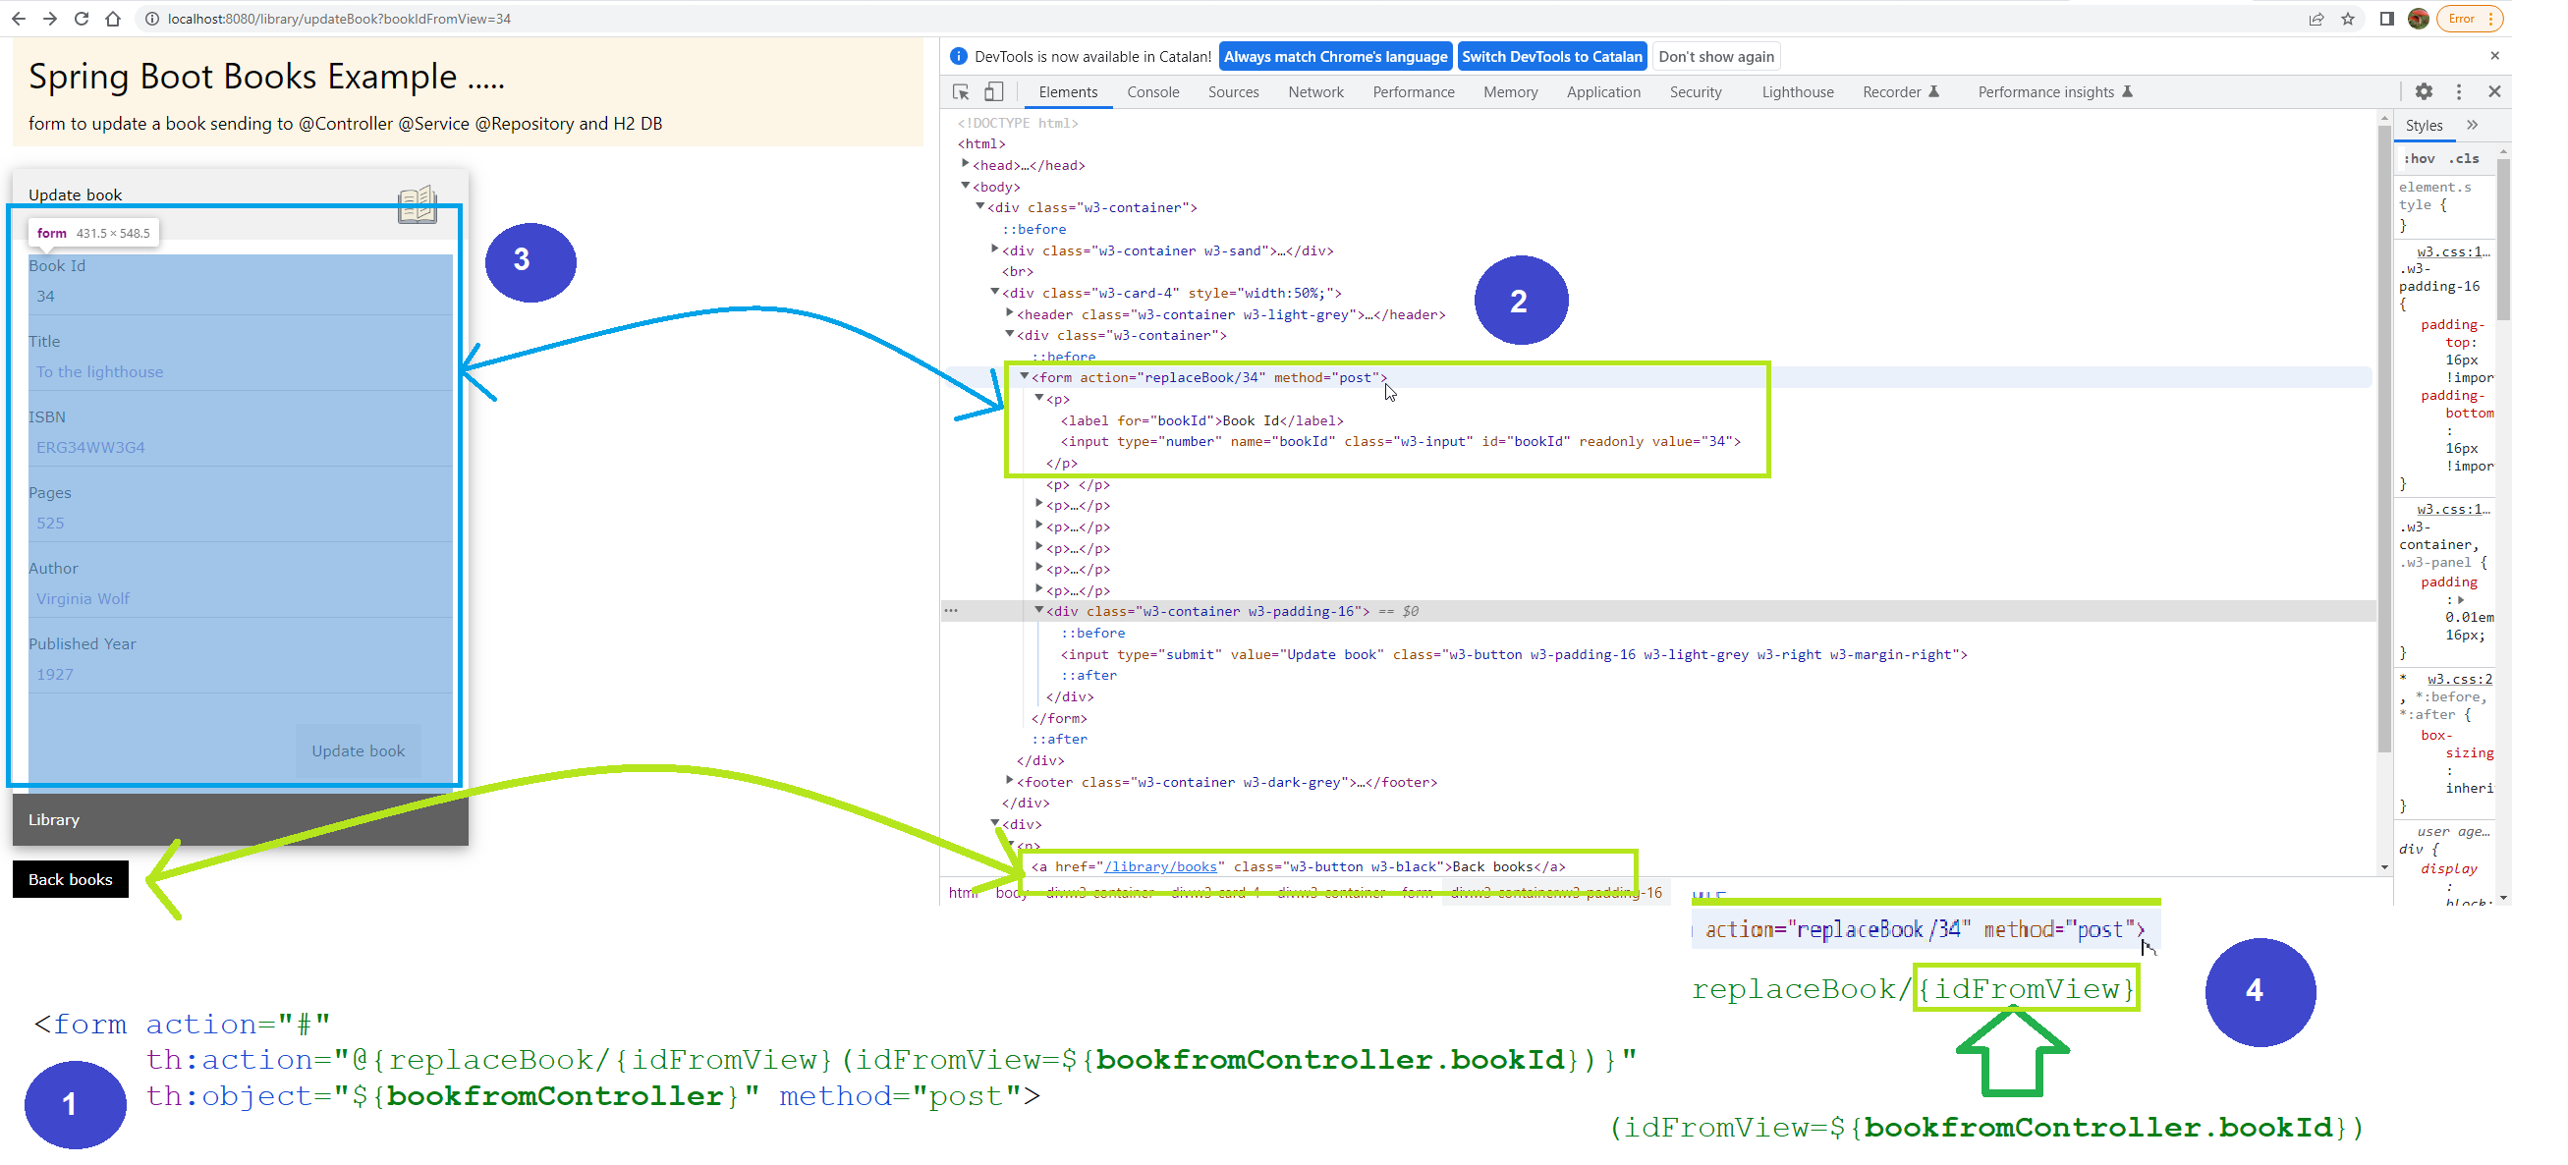
Task: Submit the Update book button
Action: coord(358,750)
